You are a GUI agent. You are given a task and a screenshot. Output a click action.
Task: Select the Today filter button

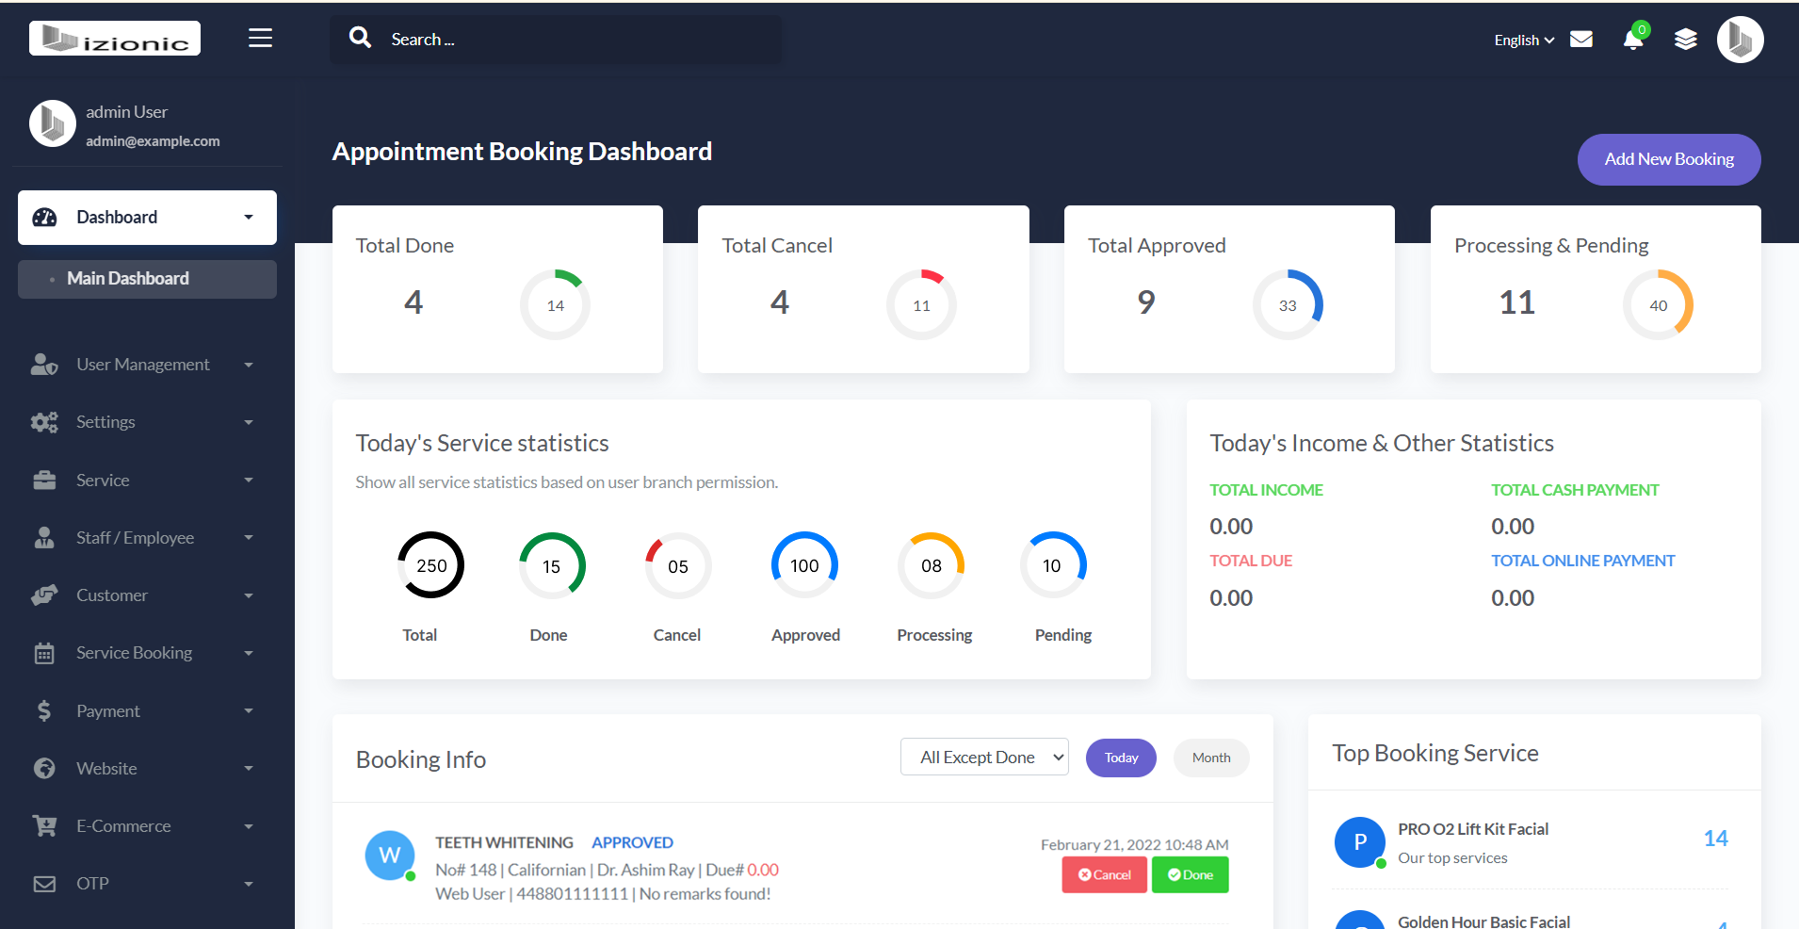pyautogui.click(x=1120, y=757)
